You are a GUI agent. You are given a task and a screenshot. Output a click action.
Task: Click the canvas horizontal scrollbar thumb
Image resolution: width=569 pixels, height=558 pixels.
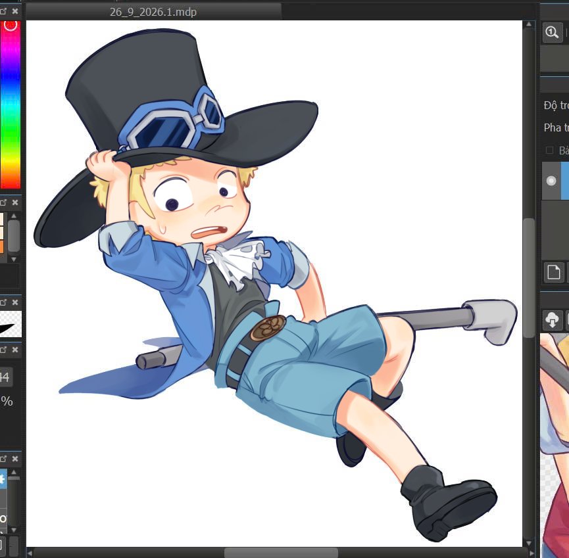pos(282,553)
